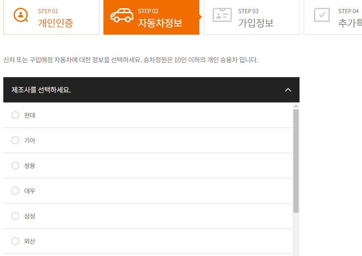Select 기아 as the manufacturer
This screenshot has height=256, width=362.
(x=15, y=140)
